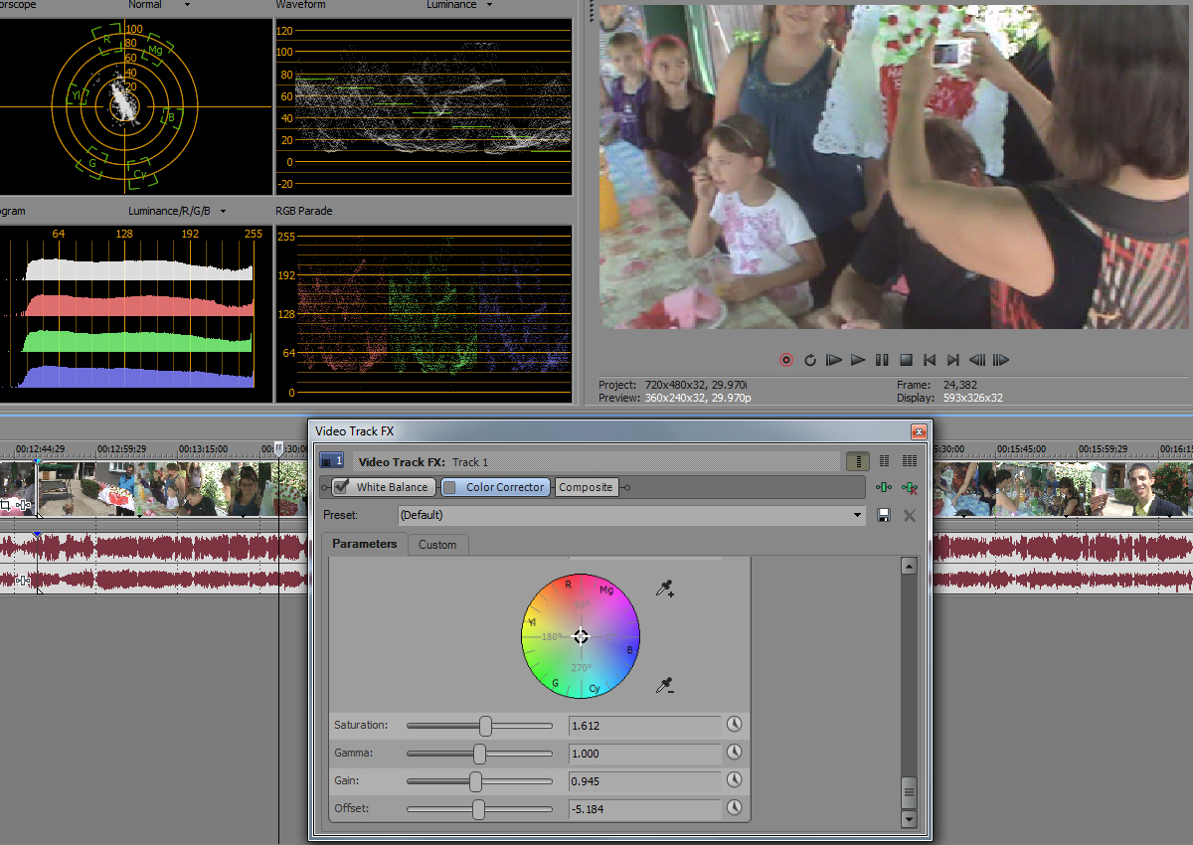Open the Preset dropdown list
The height and width of the screenshot is (845, 1193).
tap(858, 515)
